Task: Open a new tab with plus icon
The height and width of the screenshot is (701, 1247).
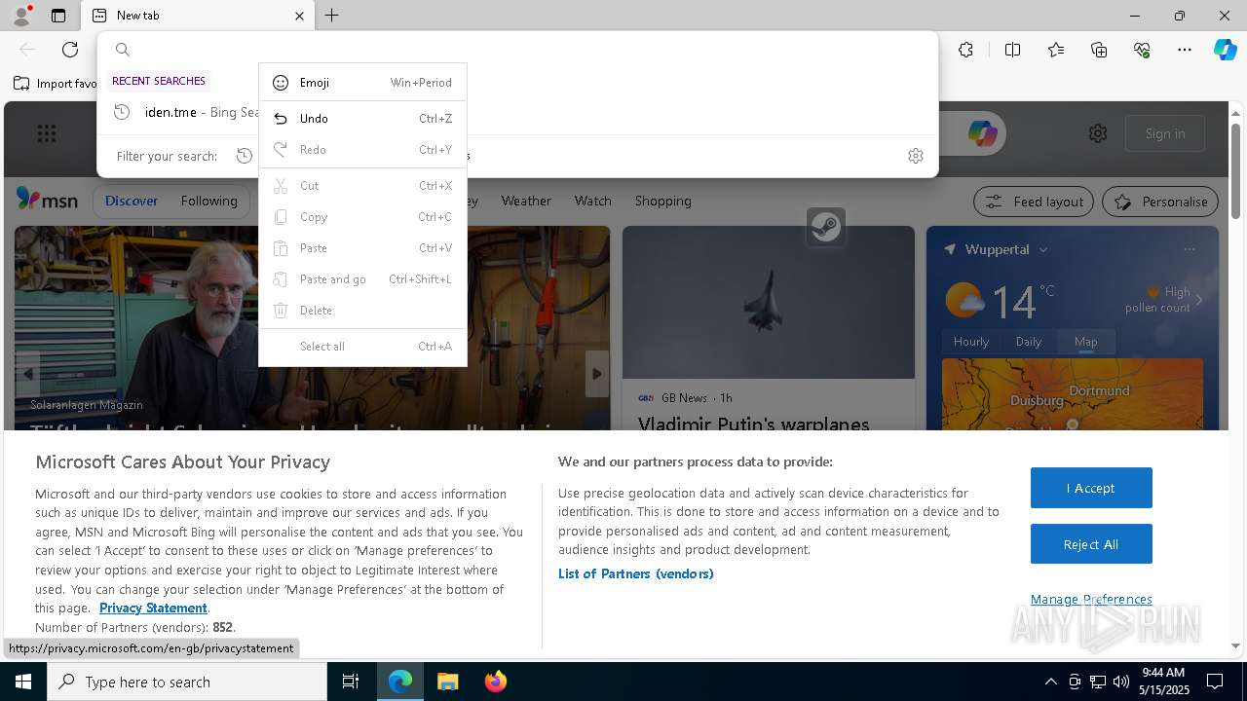Action: [x=332, y=16]
